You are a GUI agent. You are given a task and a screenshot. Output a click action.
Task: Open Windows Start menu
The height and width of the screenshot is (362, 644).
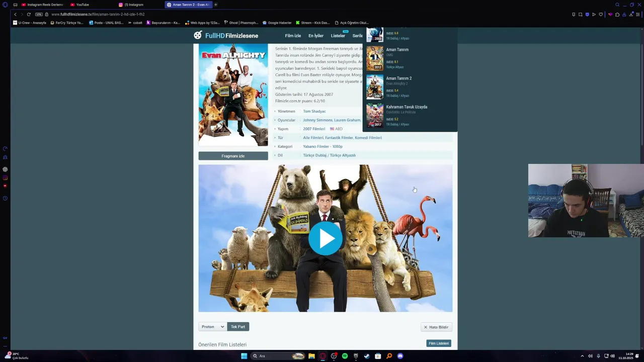(x=244, y=356)
